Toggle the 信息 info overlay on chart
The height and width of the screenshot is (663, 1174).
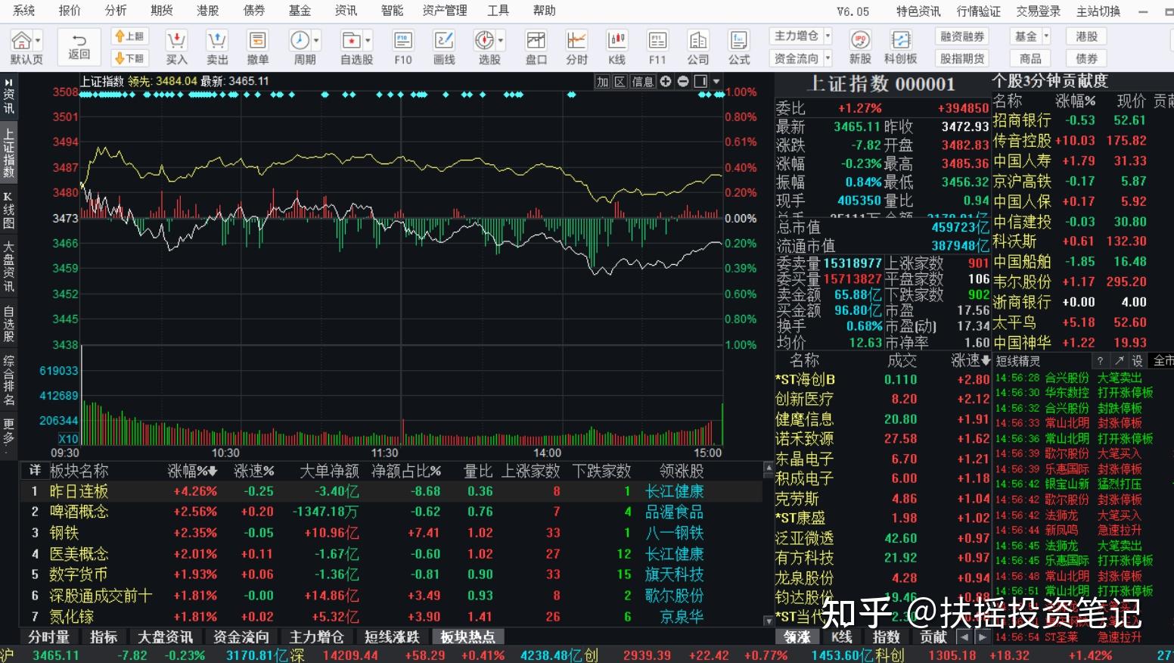pyautogui.click(x=641, y=81)
